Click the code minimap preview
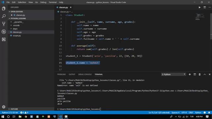 200,17
